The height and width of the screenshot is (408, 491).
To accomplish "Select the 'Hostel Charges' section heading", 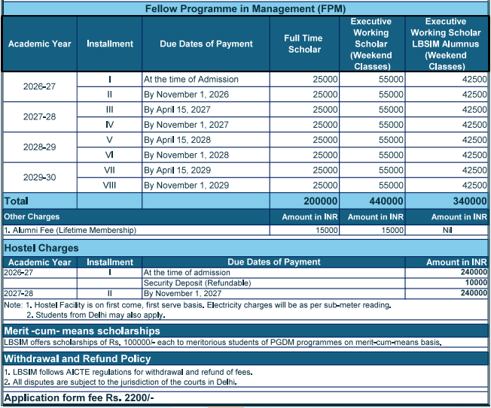I will pyautogui.click(x=41, y=247).
